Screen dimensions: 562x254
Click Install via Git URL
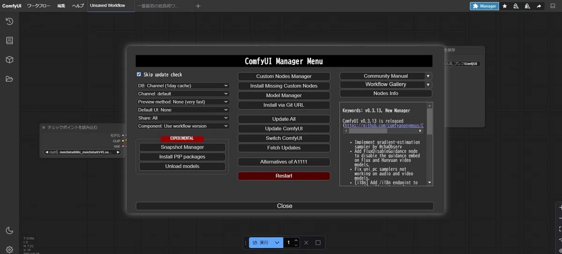pyautogui.click(x=284, y=105)
